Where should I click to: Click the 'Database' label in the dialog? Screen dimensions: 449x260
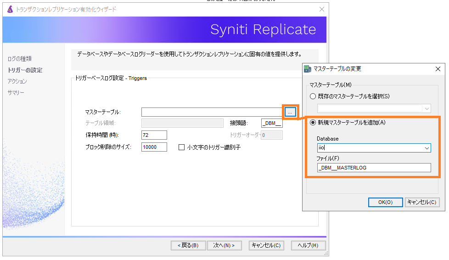coord(328,139)
